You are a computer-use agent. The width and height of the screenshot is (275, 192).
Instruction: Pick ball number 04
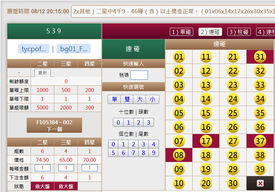[x=179, y=99]
